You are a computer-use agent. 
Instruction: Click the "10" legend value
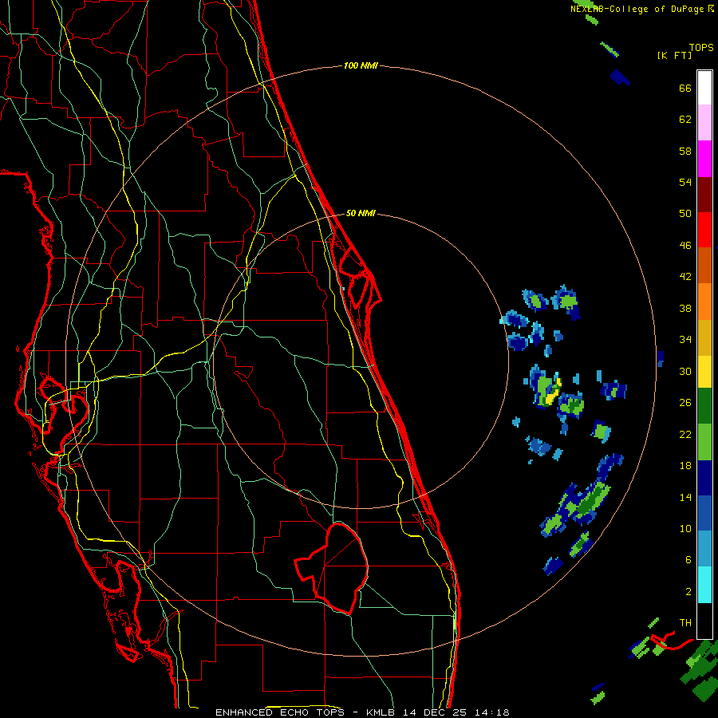coord(685,528)
